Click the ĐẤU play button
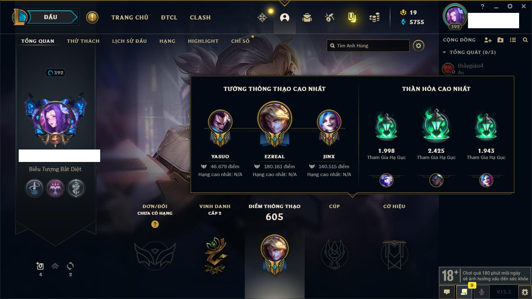This screenshot has width=532, height=299. 51,17
